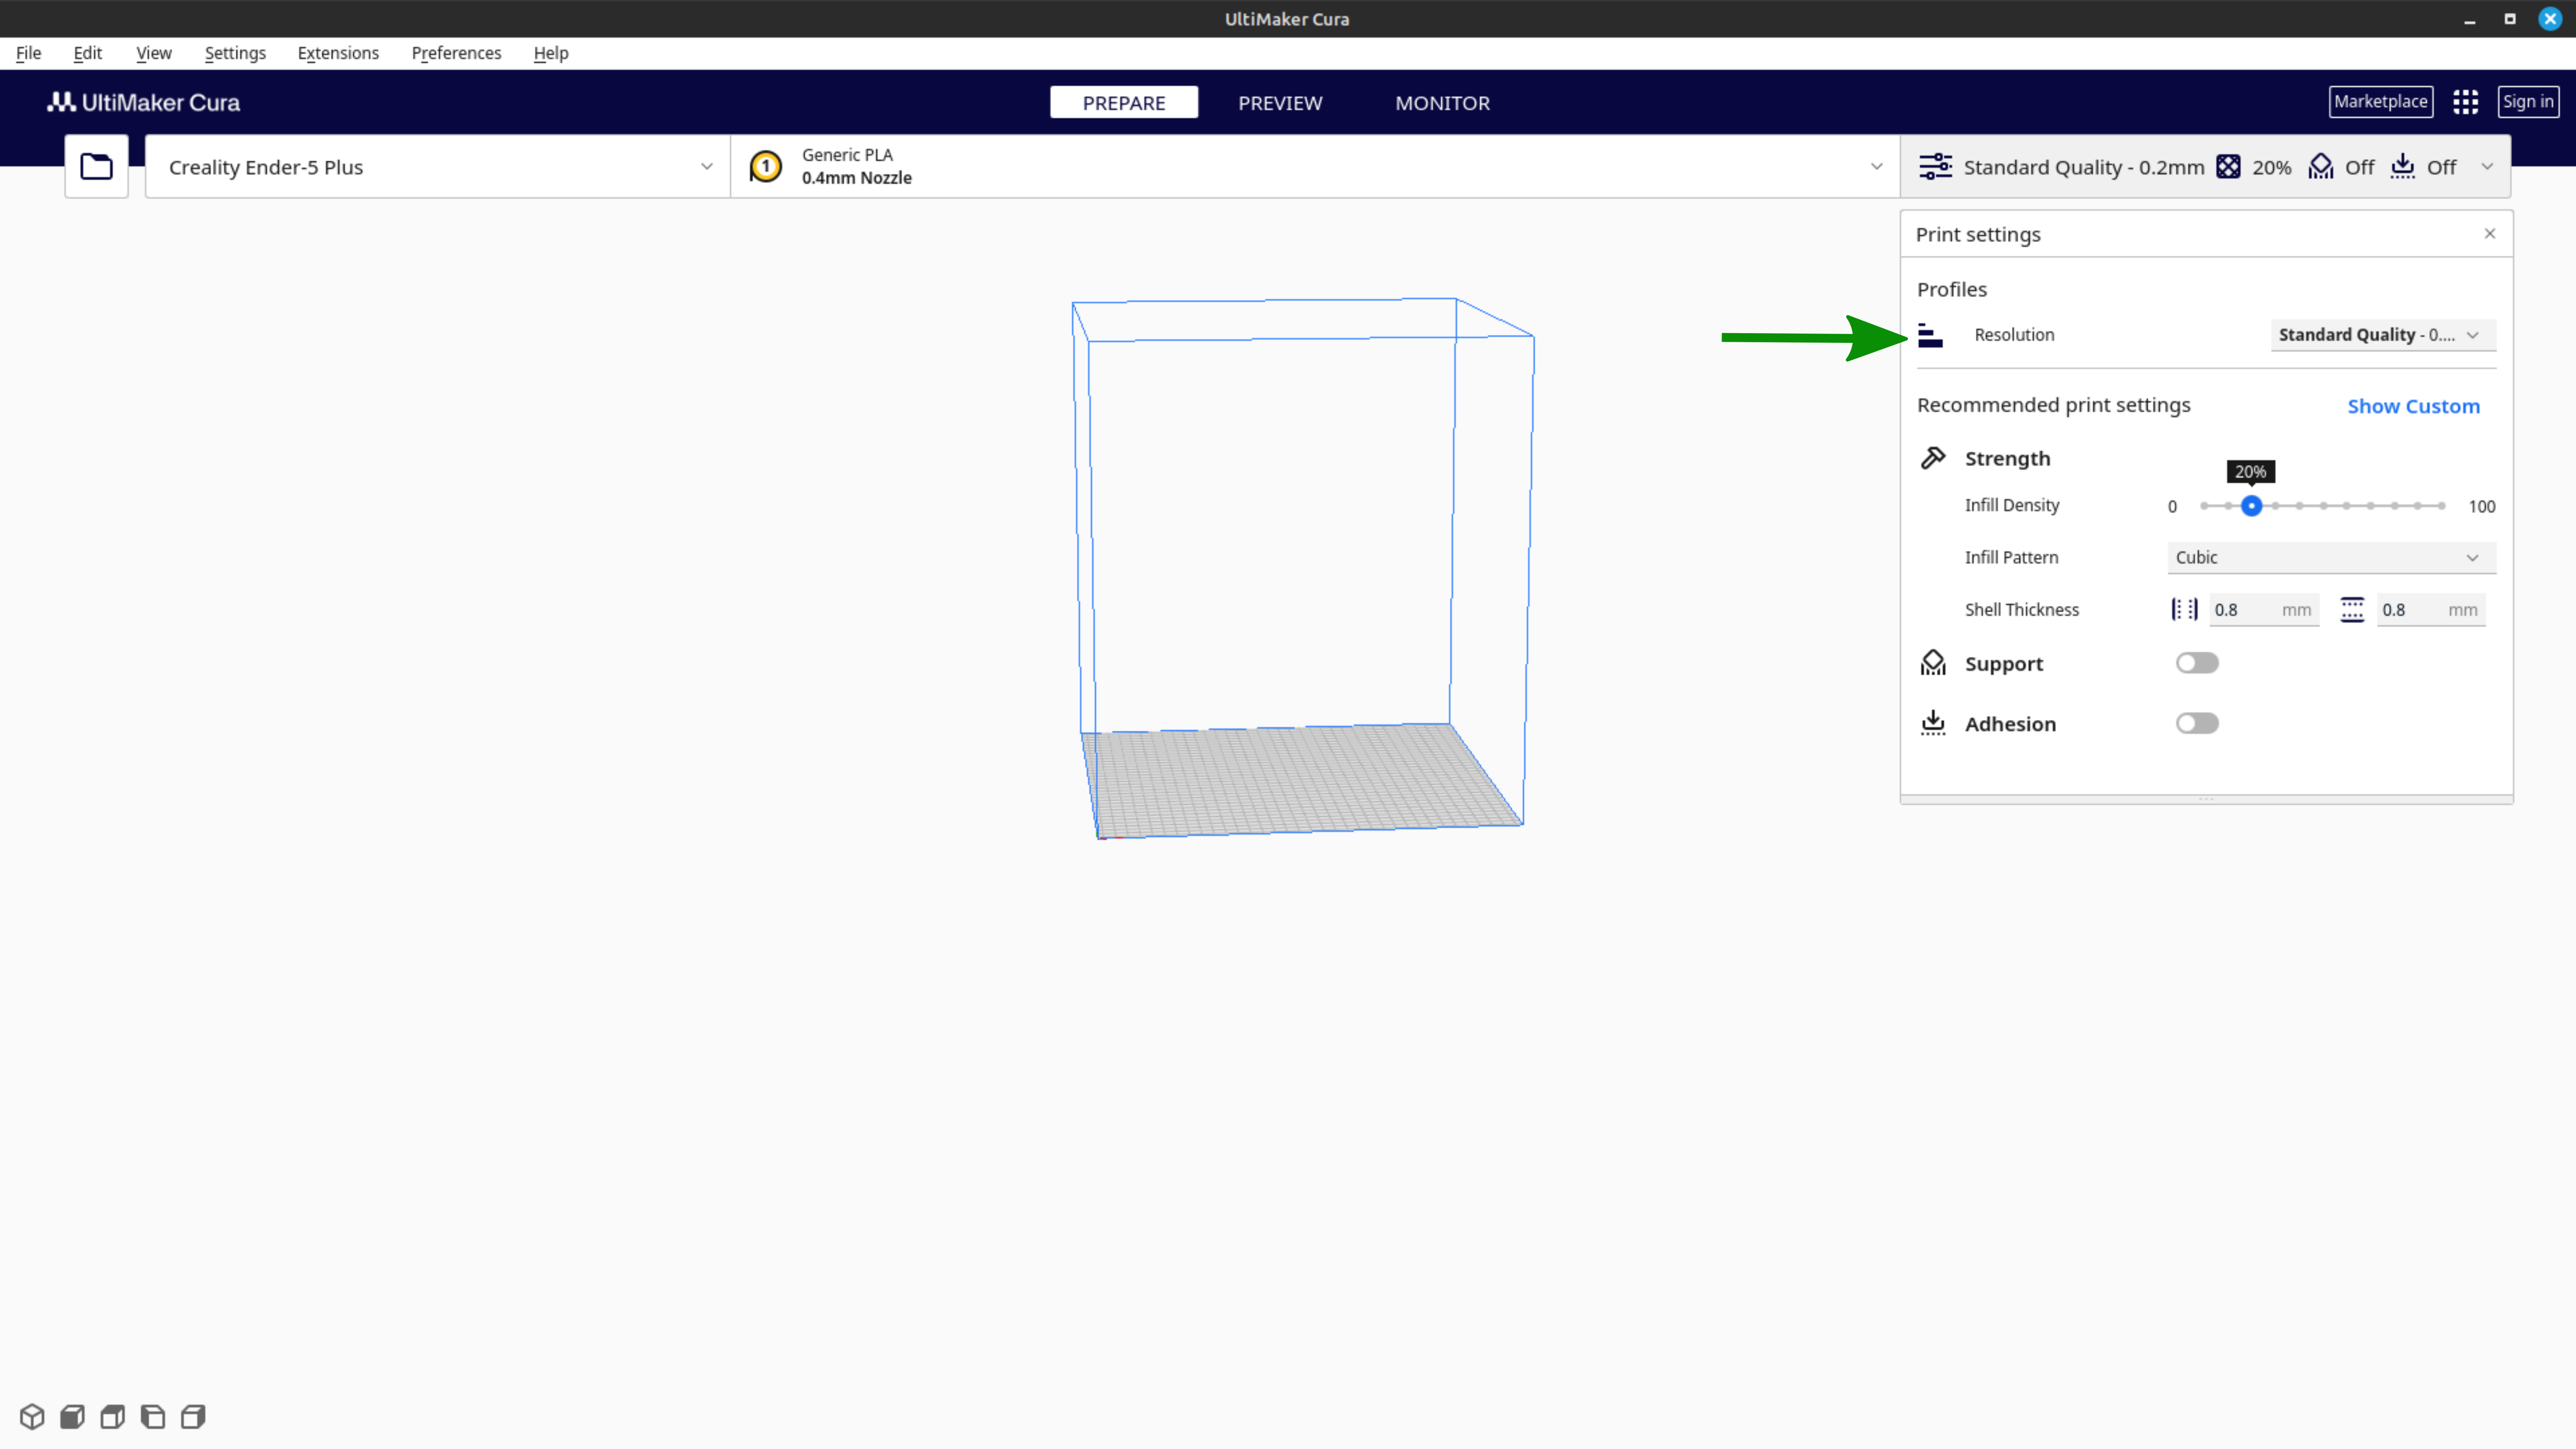Switch to 3D perspective view icon
This screenshot has height=1449, width=2576.
point(32,1416)
